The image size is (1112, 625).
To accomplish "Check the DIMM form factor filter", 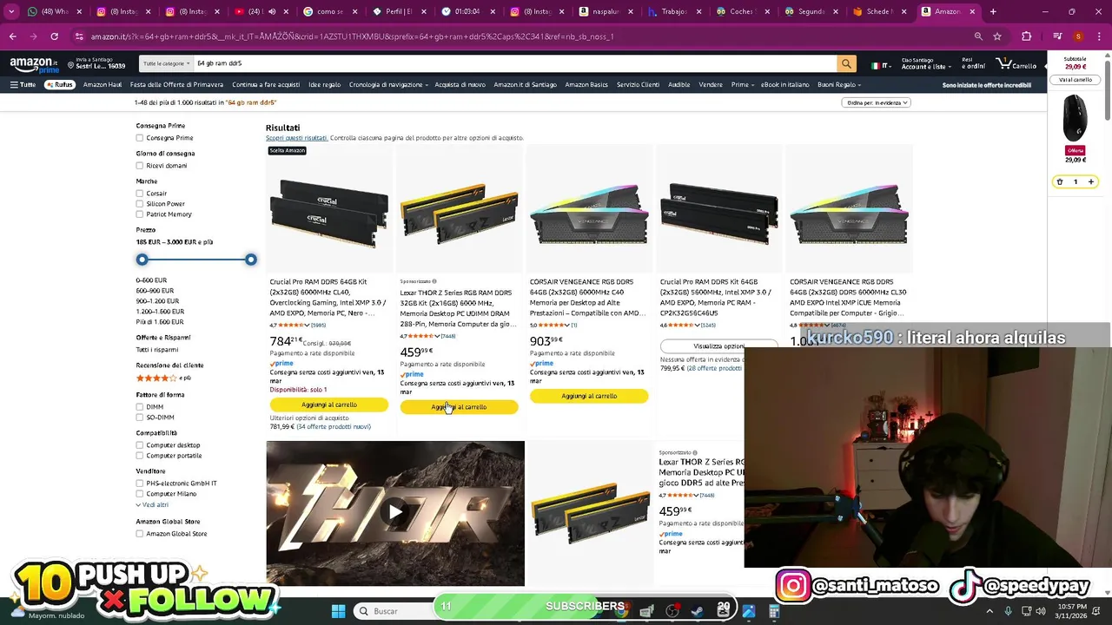I will pyautogui.click(x=139, y=407).
